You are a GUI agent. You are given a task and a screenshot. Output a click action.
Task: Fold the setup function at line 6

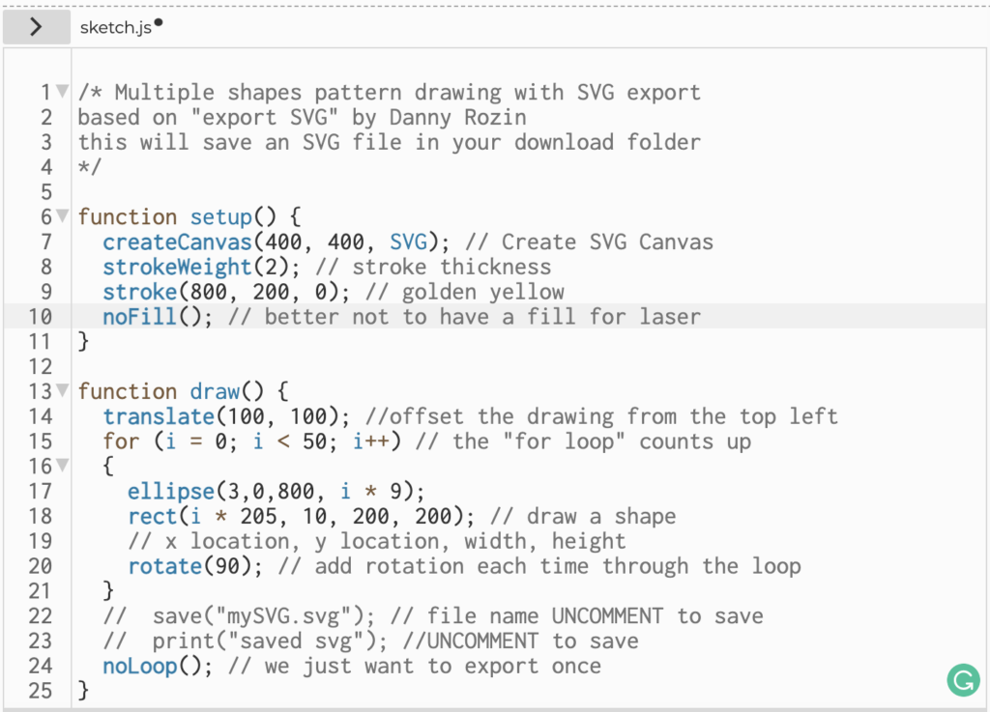tap(62, 216)
